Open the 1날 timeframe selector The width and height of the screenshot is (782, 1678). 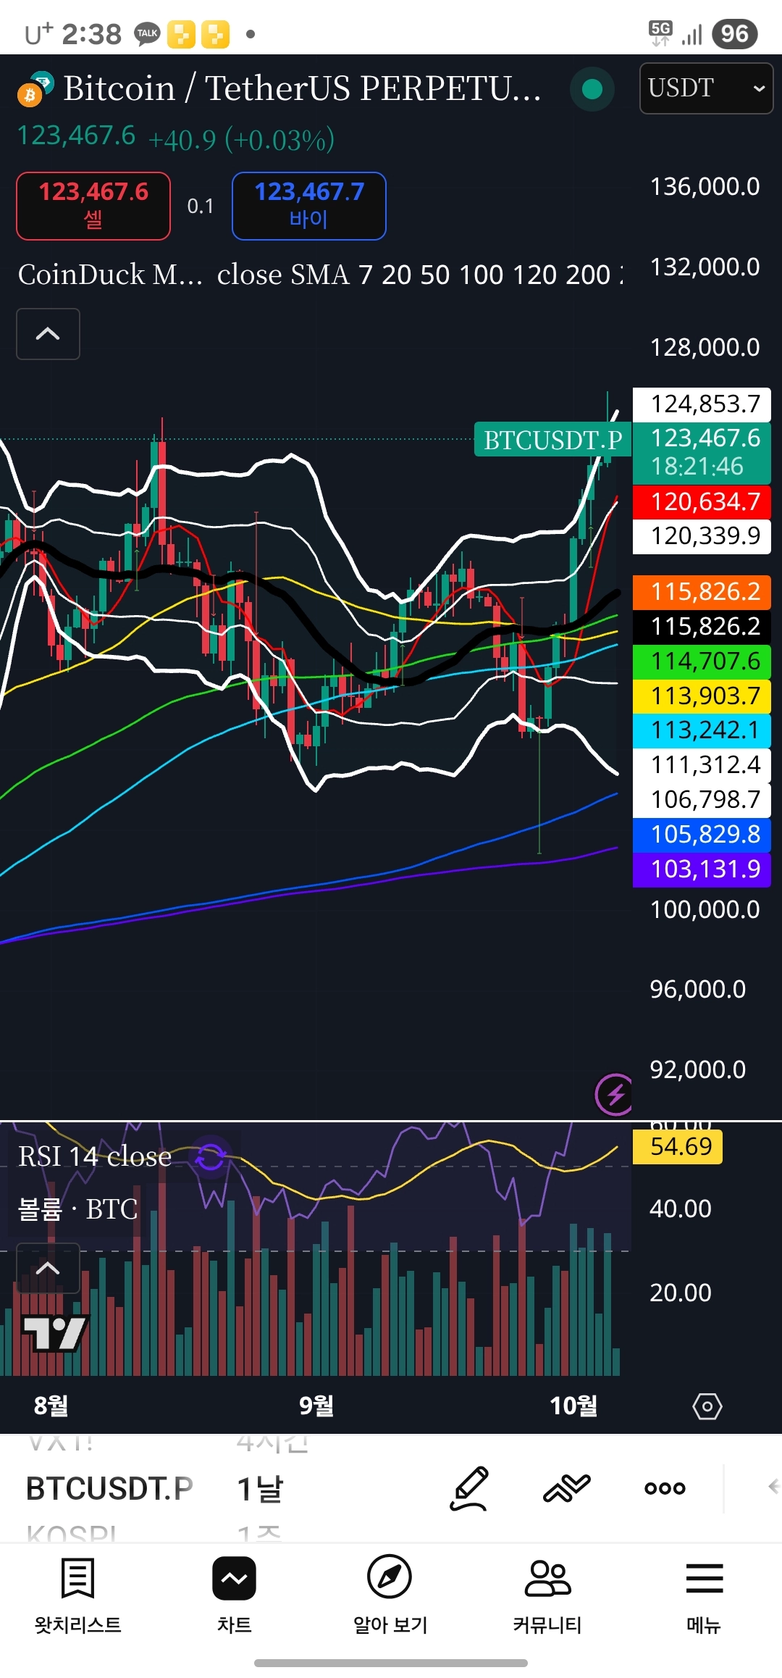point(261,1488)
